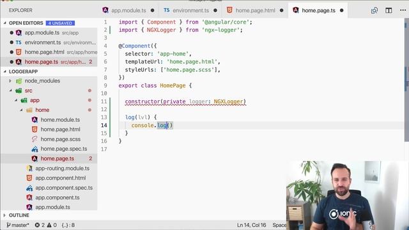409x230 pixels.
Task: Switch to the app.module.ts tab
Action: [x=128, y=10]
